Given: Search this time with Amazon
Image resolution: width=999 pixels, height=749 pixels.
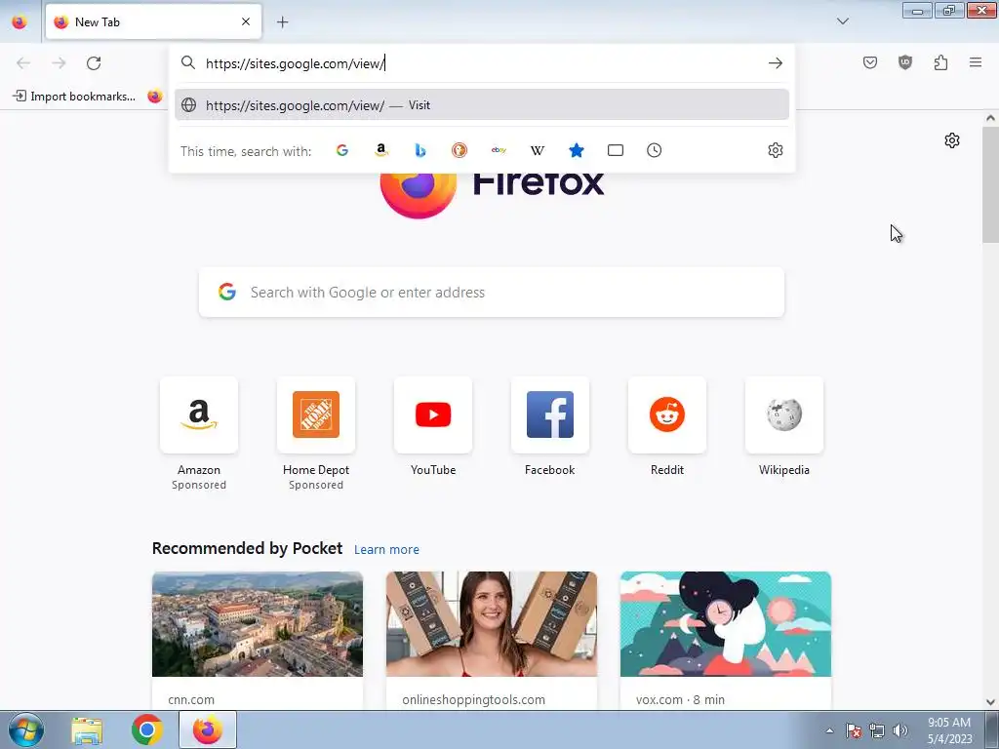Looking at the screenshot, I should (381, 150).
